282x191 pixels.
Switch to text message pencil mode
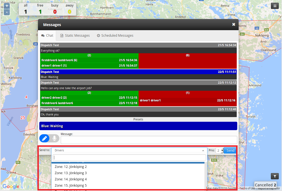[x=44, y=138]
